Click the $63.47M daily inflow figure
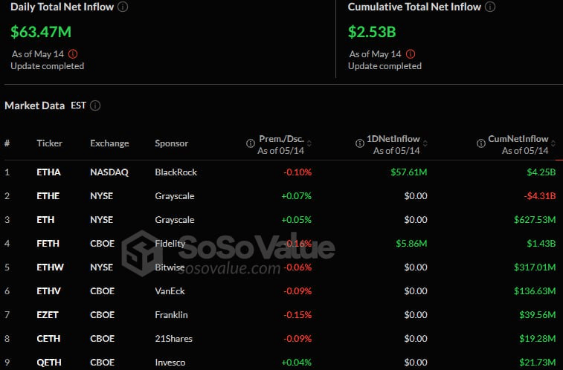 (41, 32)
